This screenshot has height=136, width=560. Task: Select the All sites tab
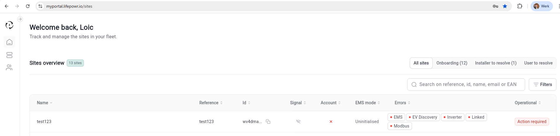coord(421,63)
